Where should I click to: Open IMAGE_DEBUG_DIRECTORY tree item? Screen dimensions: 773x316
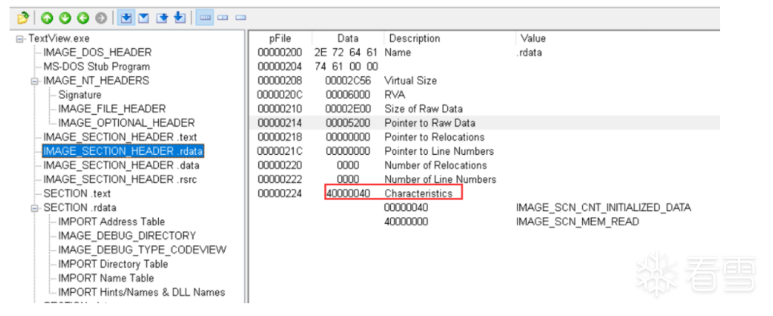pyautogui.click(x=127, y=236)
